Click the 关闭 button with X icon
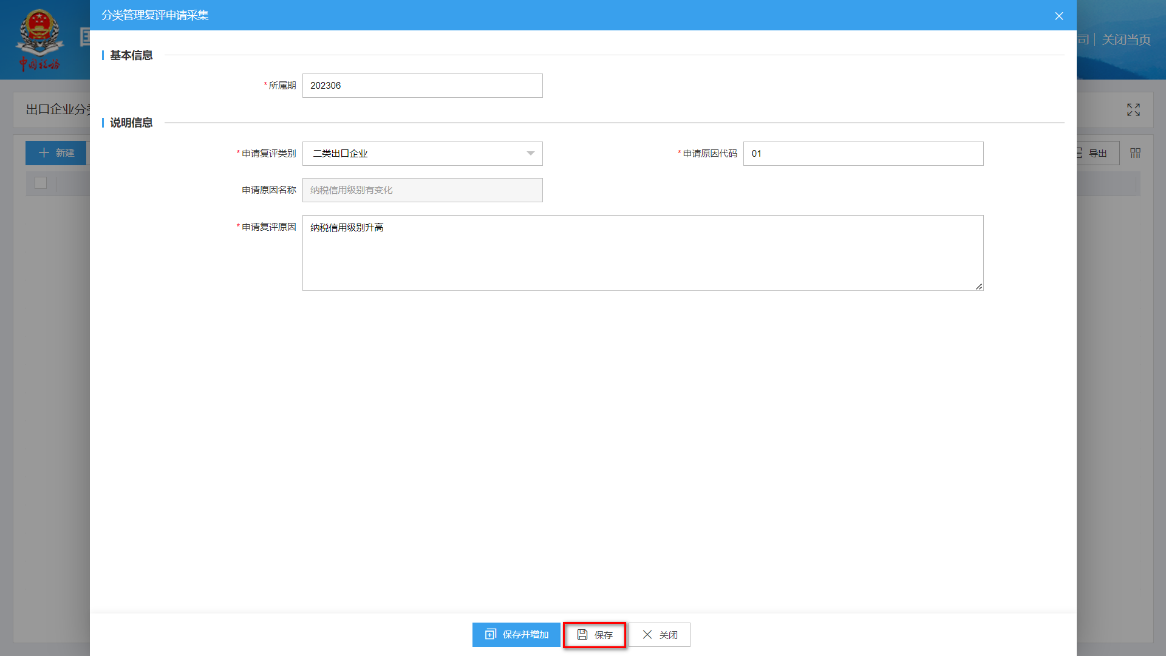 660,635
